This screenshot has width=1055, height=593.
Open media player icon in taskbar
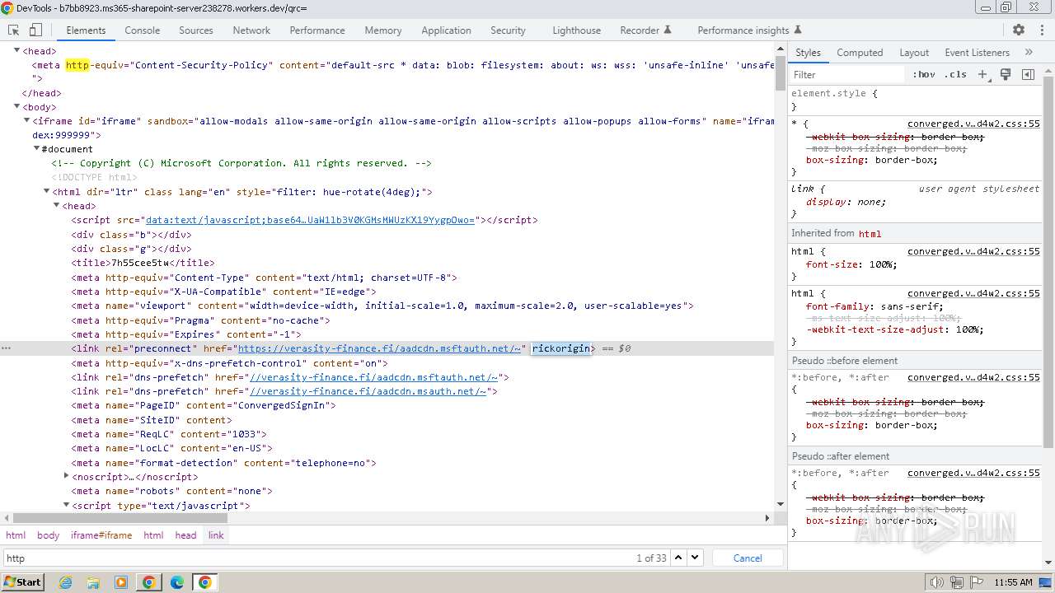121,582
